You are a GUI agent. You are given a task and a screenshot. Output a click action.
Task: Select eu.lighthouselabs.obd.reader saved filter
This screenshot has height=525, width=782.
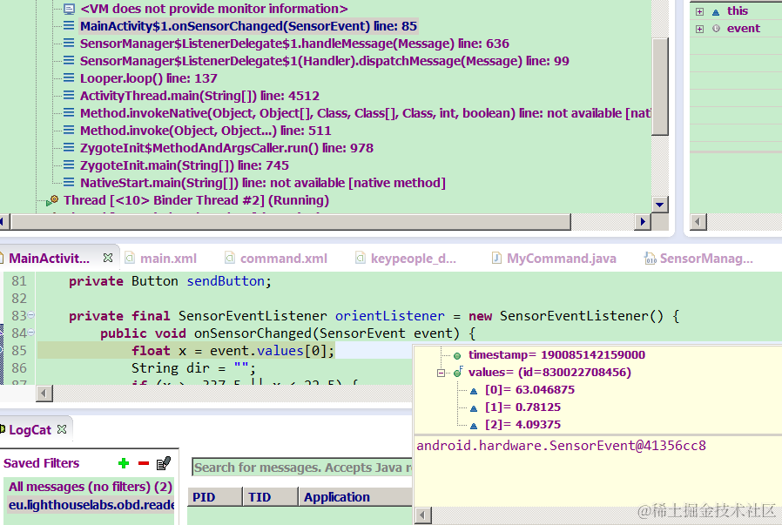point(91,505)
